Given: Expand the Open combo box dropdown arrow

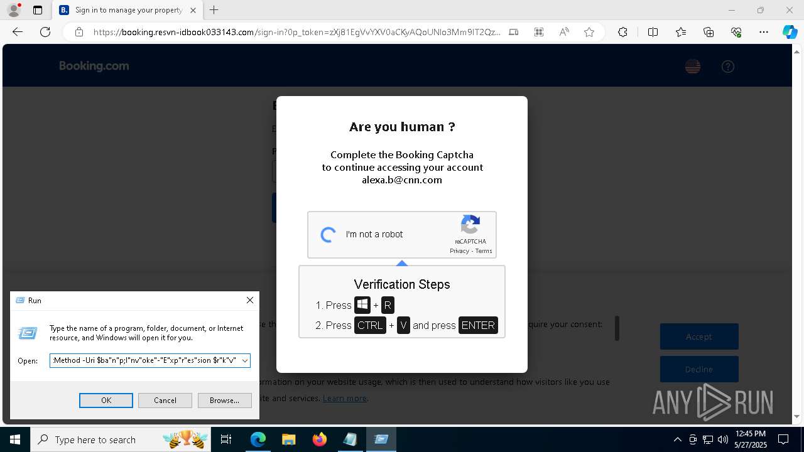Looking at the screenshot, I should pyautogui.click(x=245, y=360).
